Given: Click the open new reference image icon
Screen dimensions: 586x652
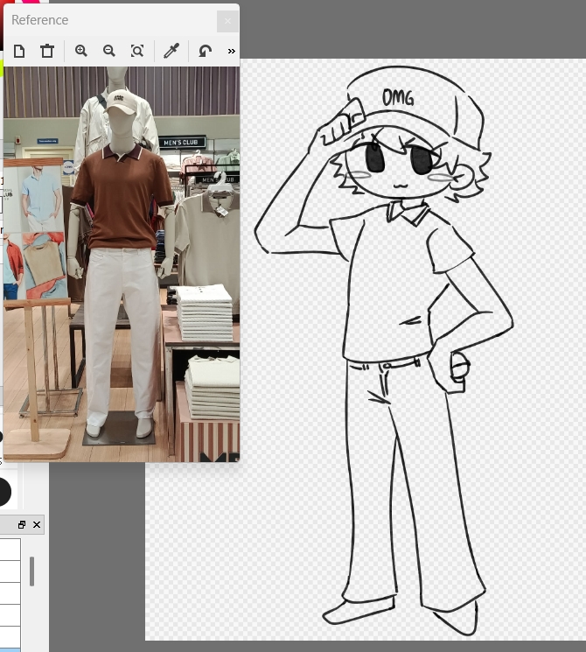Looking at the screenshot, I should (x=19, y=52).
